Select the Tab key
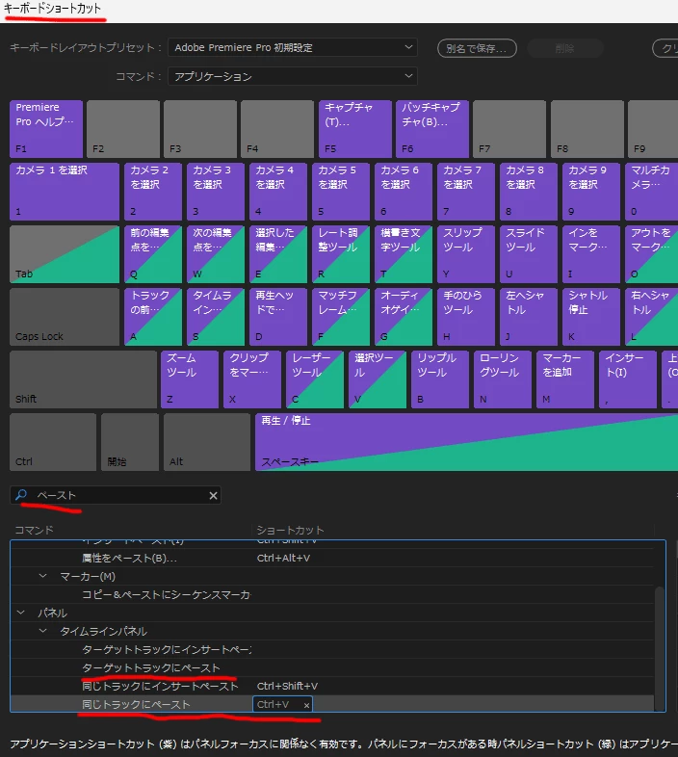Image resolution: width=678 pixels, height=757 pixels. point(65,254)
